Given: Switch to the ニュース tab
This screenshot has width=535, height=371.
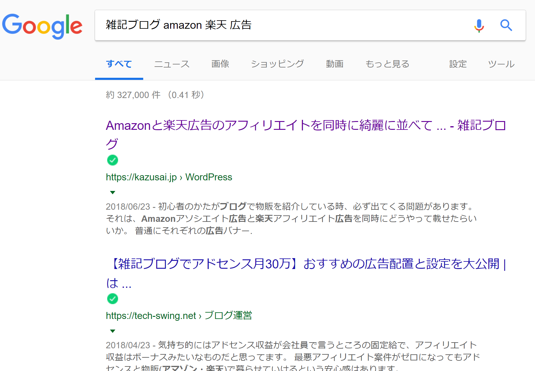Looking at the screenshot, I should point(171,64).
